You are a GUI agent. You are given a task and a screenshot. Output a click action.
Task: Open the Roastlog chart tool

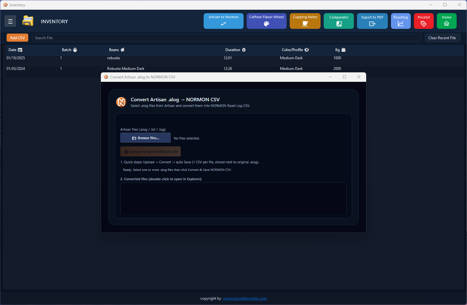[401, 21]
